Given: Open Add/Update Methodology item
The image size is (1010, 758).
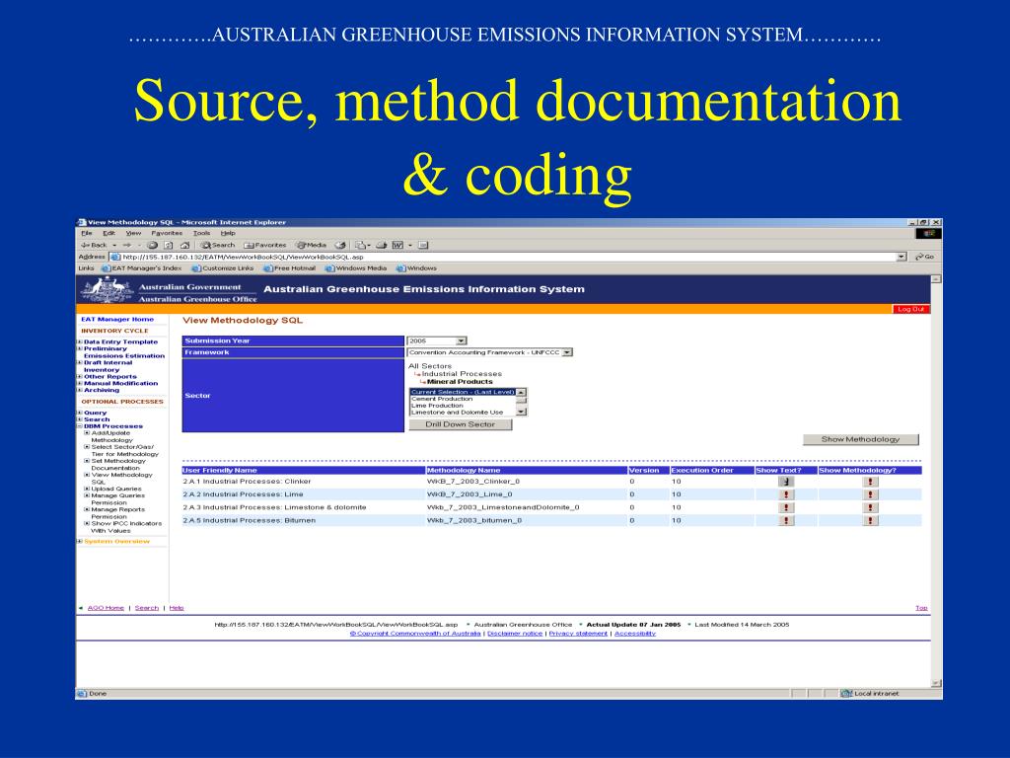Looking at the screenshot, I should (x=112, y=437).
